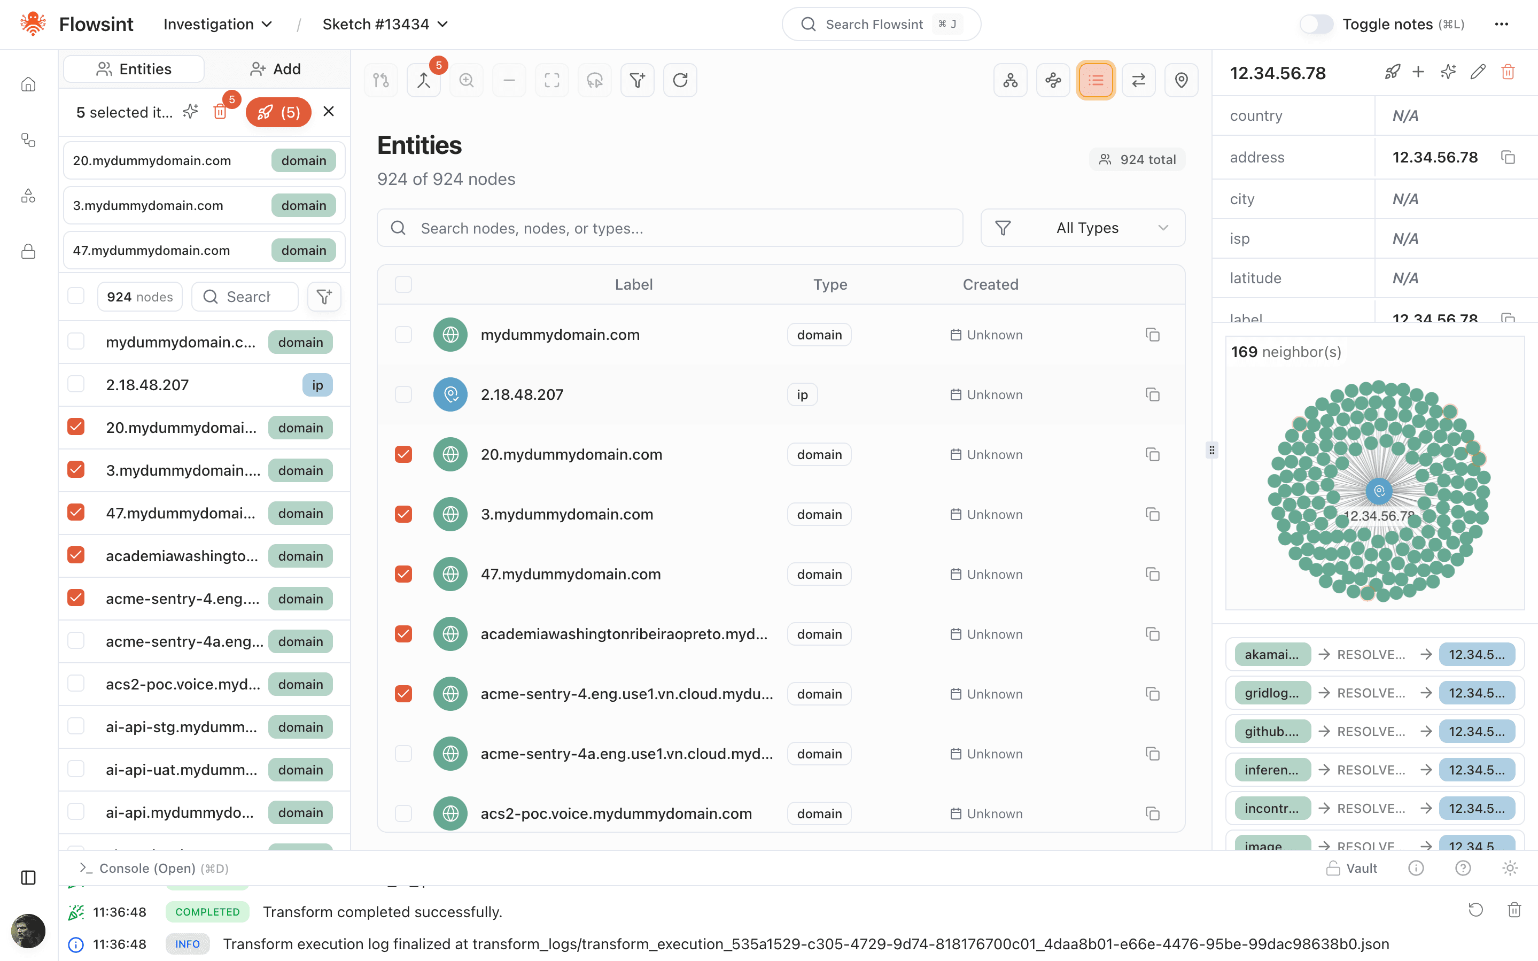Select the list view icon in the toolbar
This screenshot has height=961, width=1538.
[1095, 80]
